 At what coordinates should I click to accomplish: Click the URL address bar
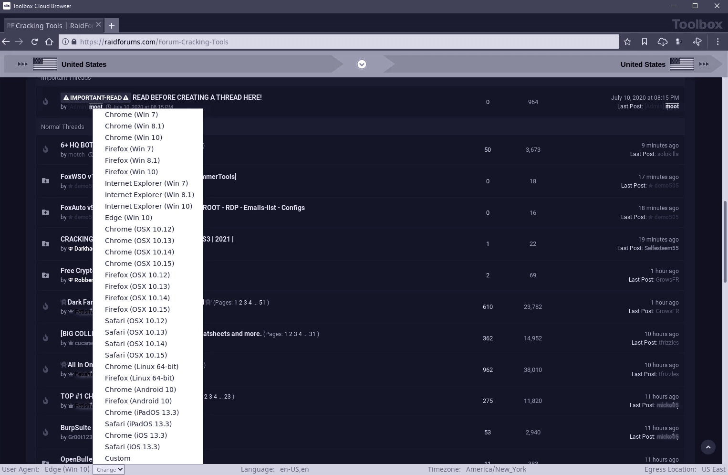334,42
